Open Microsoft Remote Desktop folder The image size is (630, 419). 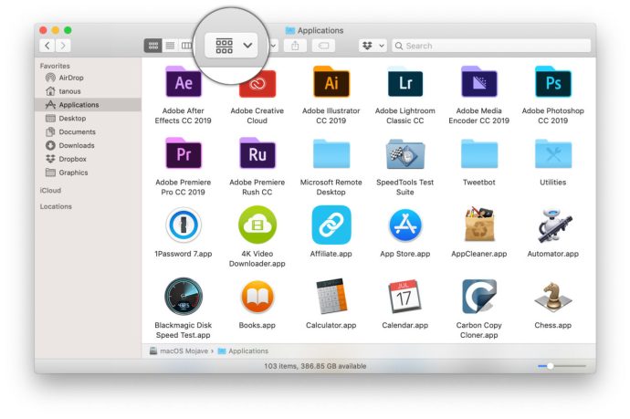331,154
